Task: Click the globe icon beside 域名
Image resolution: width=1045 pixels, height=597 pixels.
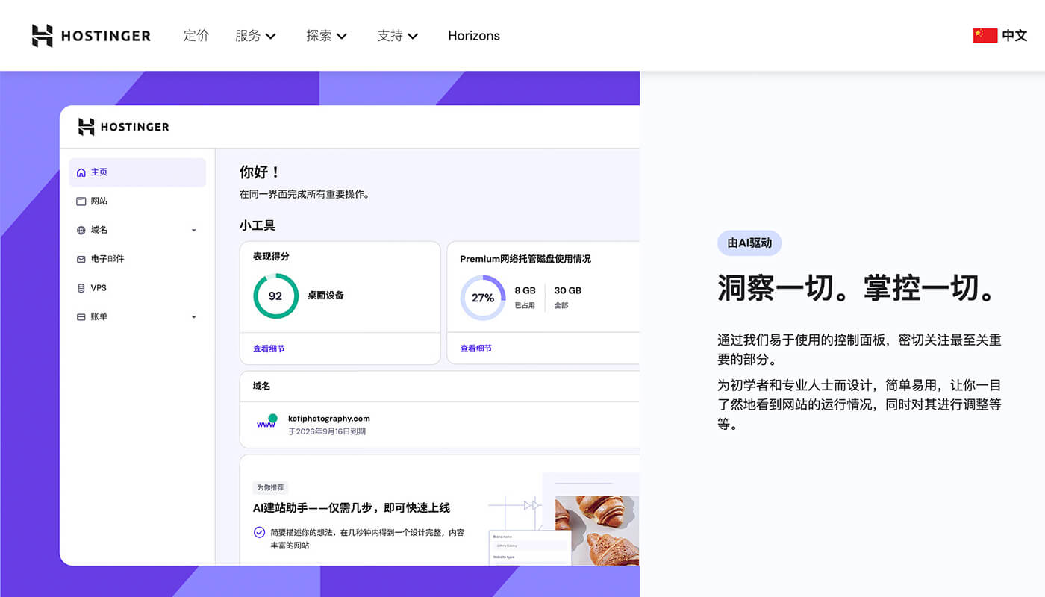Action: point(81,231)
